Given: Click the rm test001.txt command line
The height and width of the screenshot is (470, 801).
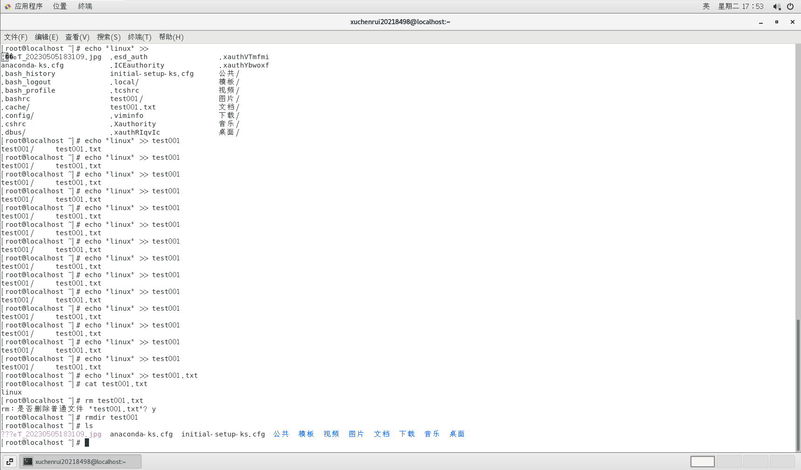Looking at the screenshot, I should point(72,401).
